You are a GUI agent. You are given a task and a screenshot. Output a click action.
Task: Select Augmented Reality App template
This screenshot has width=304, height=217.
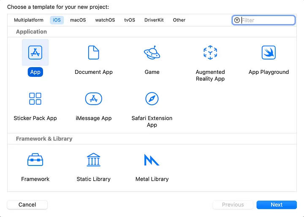coord(210,53)
